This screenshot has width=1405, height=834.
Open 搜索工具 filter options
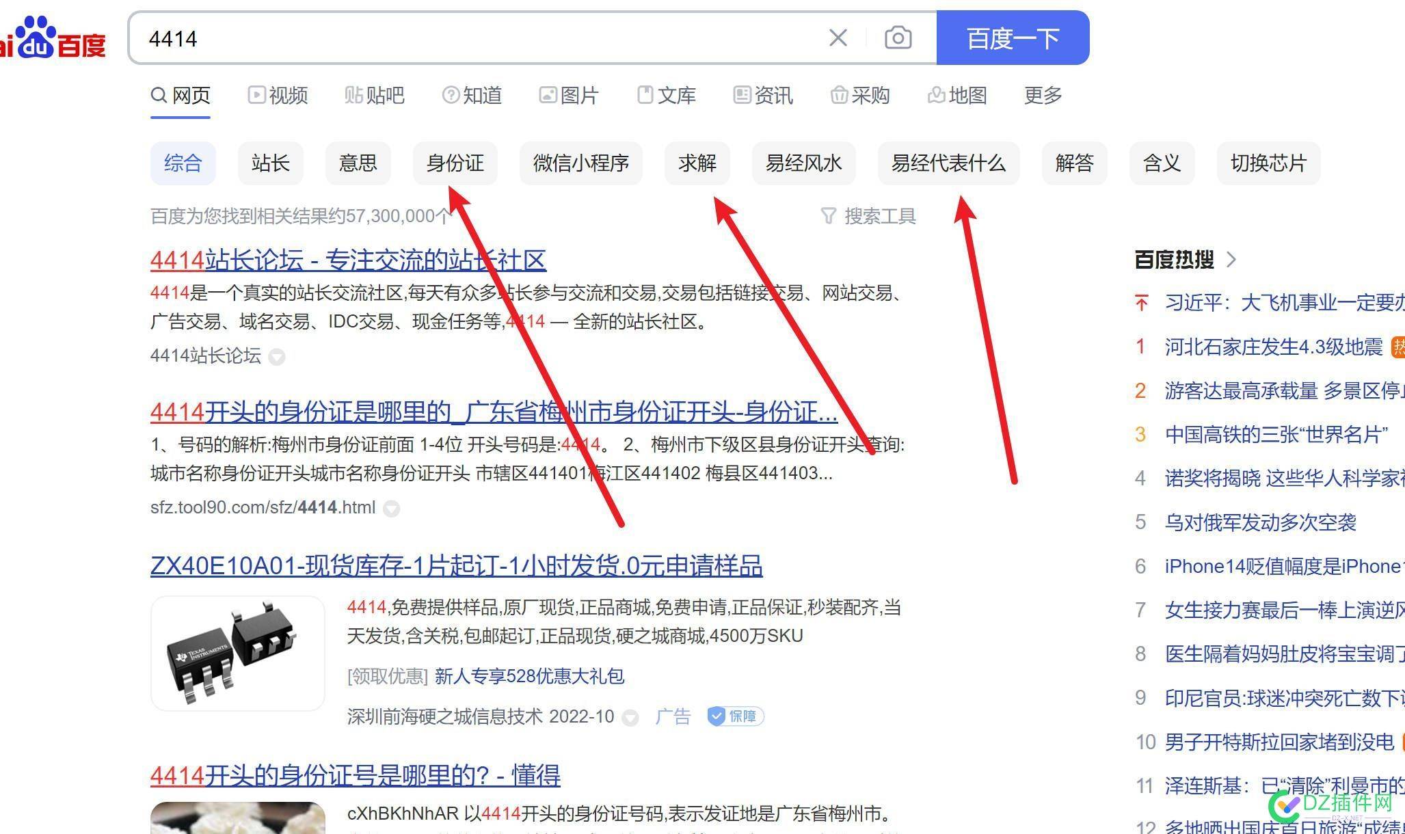pyautogui.click(x=868, y=216)
